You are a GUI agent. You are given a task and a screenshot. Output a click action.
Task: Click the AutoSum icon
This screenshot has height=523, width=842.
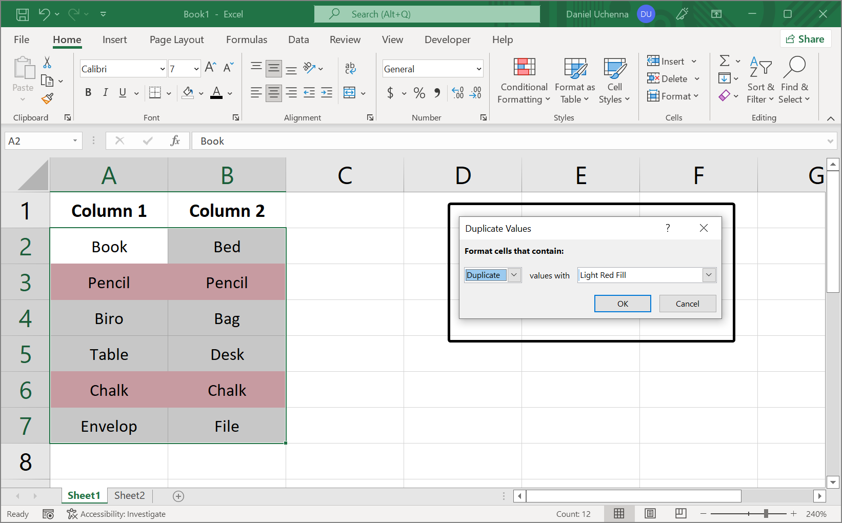coord(725,61)
